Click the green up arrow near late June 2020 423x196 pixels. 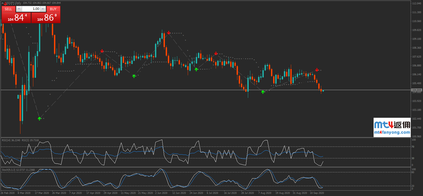(x=196, y=69)
